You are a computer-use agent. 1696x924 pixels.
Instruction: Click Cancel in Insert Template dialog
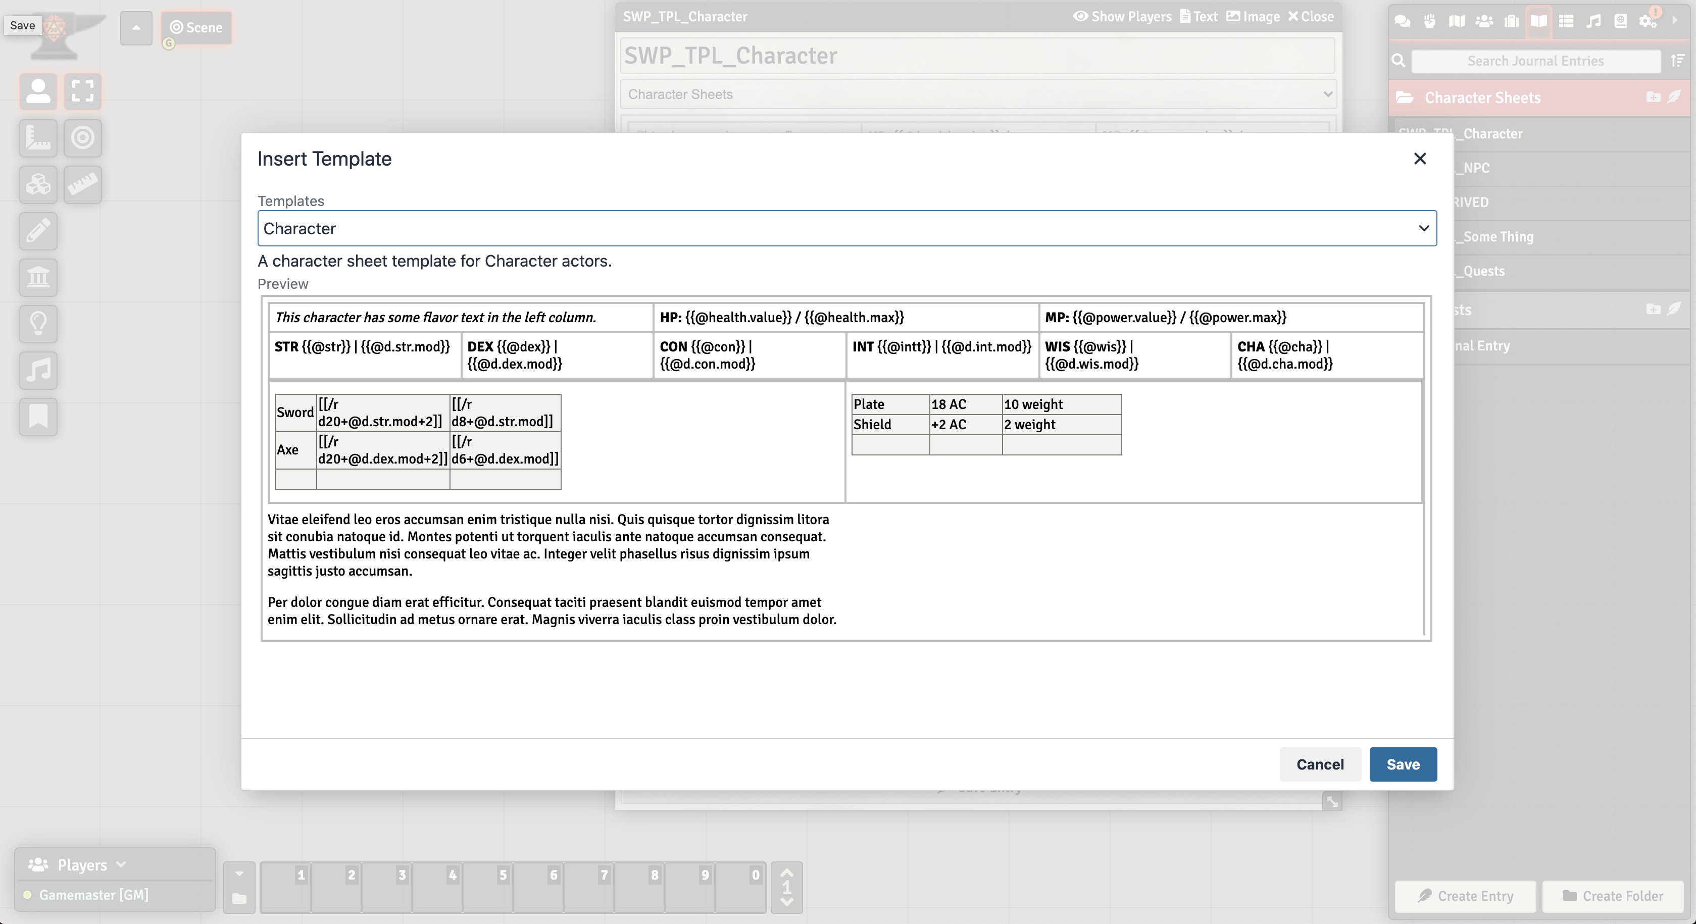(x=1319, y=764)
